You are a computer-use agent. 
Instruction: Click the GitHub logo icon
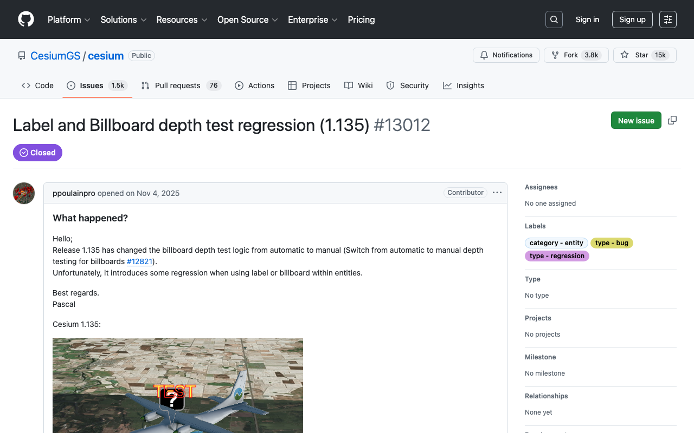click(x=26, y=19)
